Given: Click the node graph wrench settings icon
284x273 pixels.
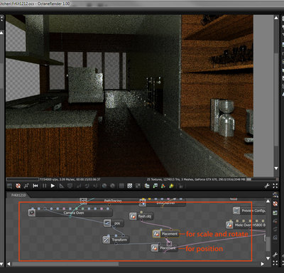Looking at the screenshot, I should click(275, 255).
